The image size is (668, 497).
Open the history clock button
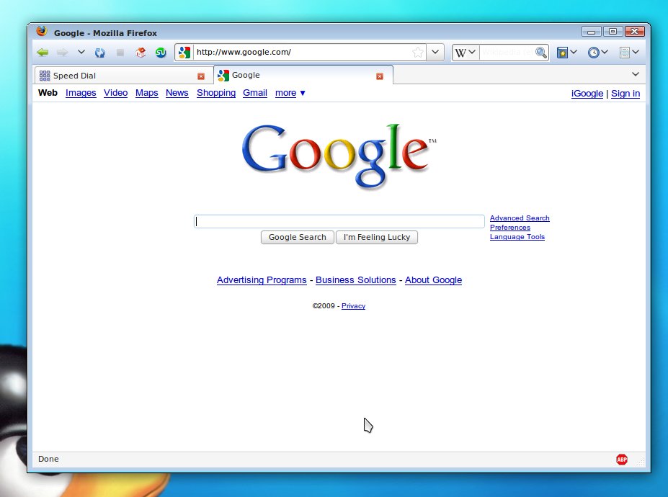click(x=594, y=53)
